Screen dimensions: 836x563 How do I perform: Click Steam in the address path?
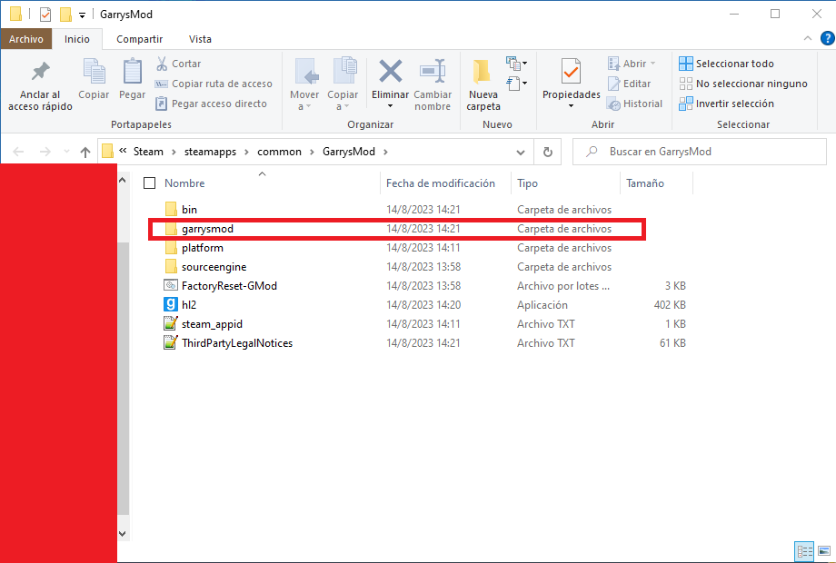click(148, 152)
